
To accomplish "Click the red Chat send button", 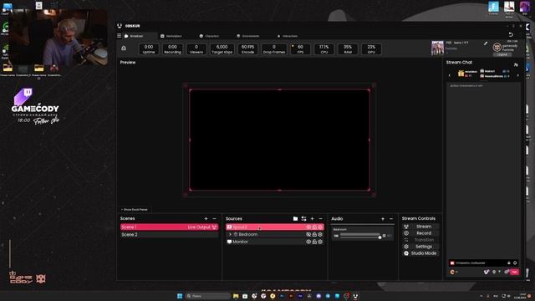I will click(x=515, y=272).
